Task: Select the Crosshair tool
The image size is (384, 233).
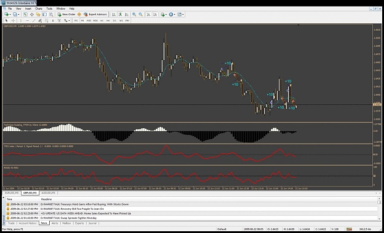Action: (x=14, y=20)
